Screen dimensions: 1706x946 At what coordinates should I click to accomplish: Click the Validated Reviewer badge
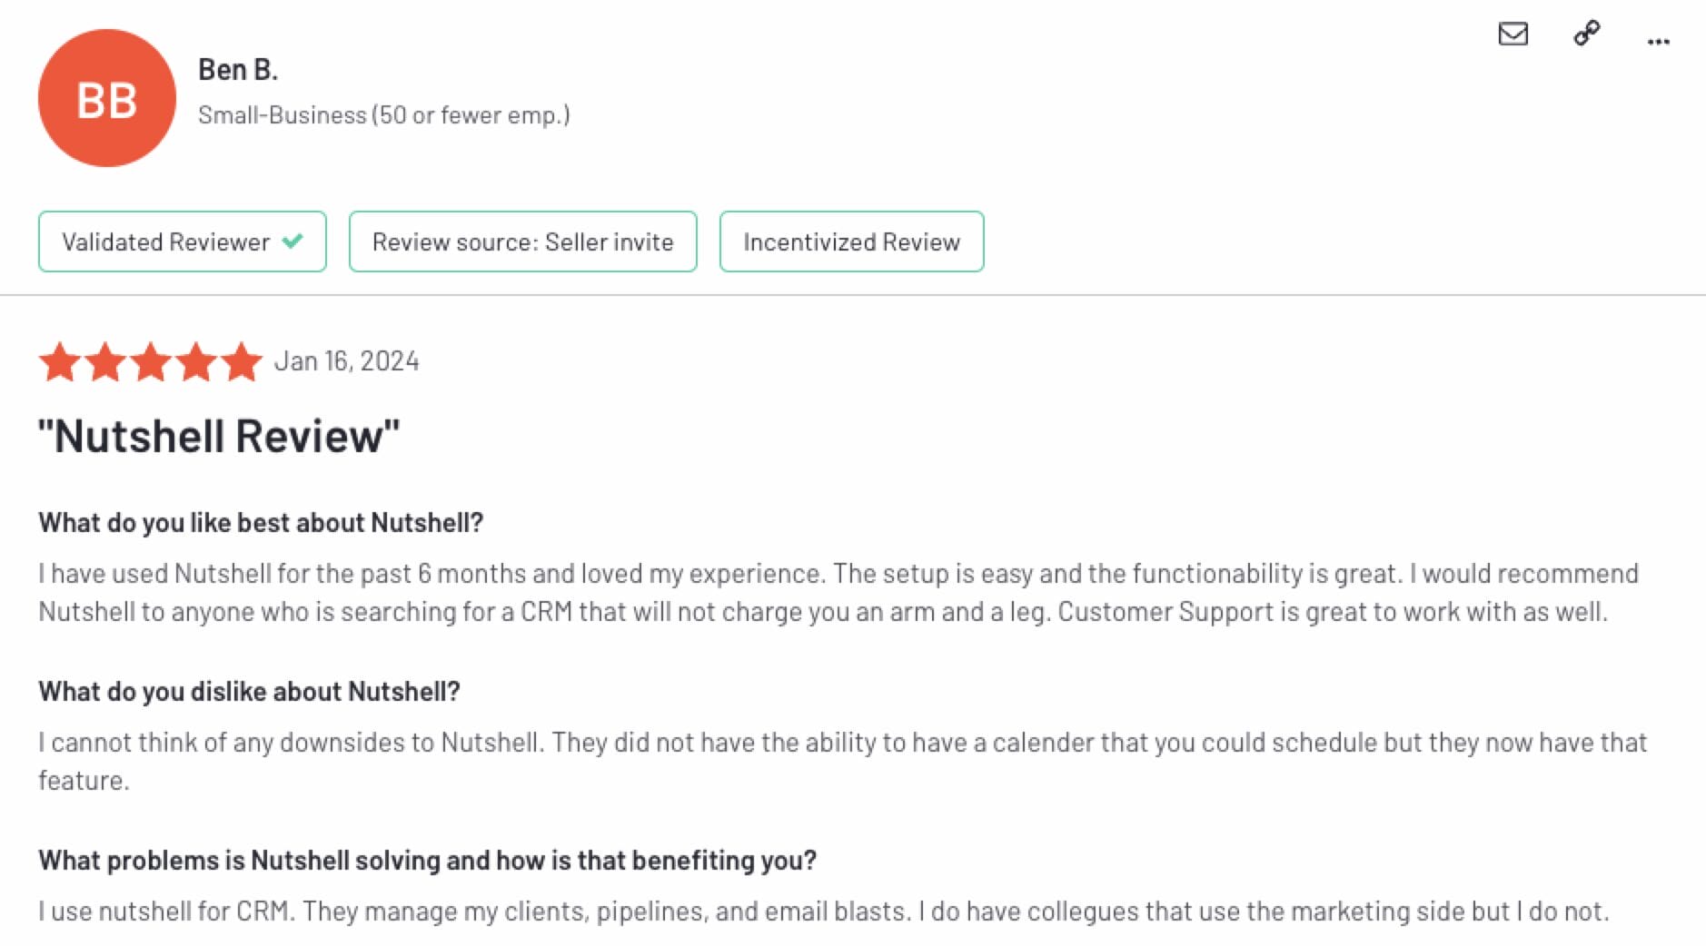pos(182,241)
